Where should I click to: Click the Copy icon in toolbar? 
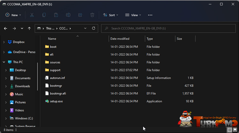[x=44, y=15]
